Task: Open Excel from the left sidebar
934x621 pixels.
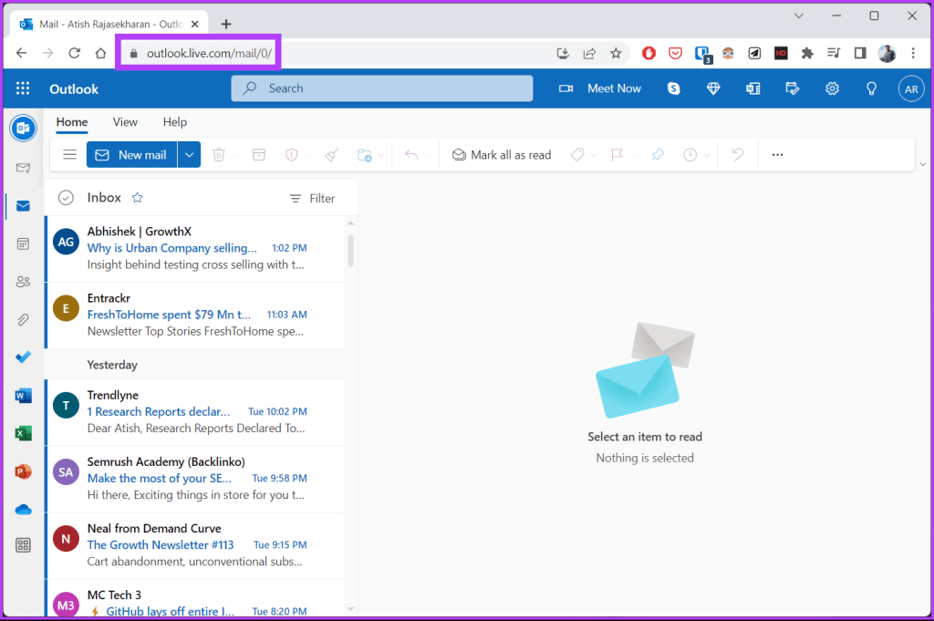Action: coord(23,433)
